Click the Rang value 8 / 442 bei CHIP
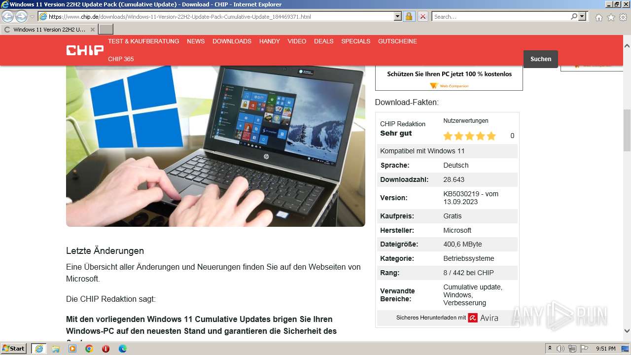 (x=468, y=273)
